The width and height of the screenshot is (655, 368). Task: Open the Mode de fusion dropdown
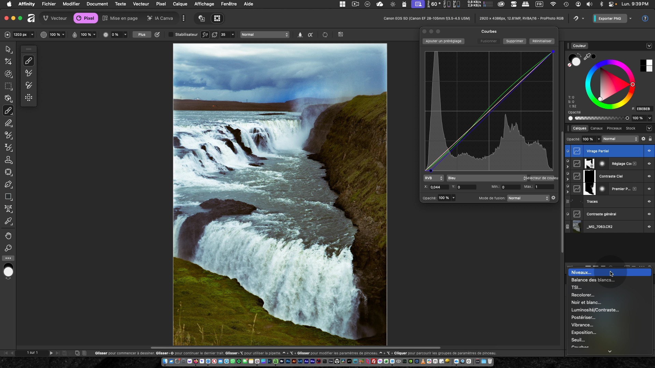point(528,198)
